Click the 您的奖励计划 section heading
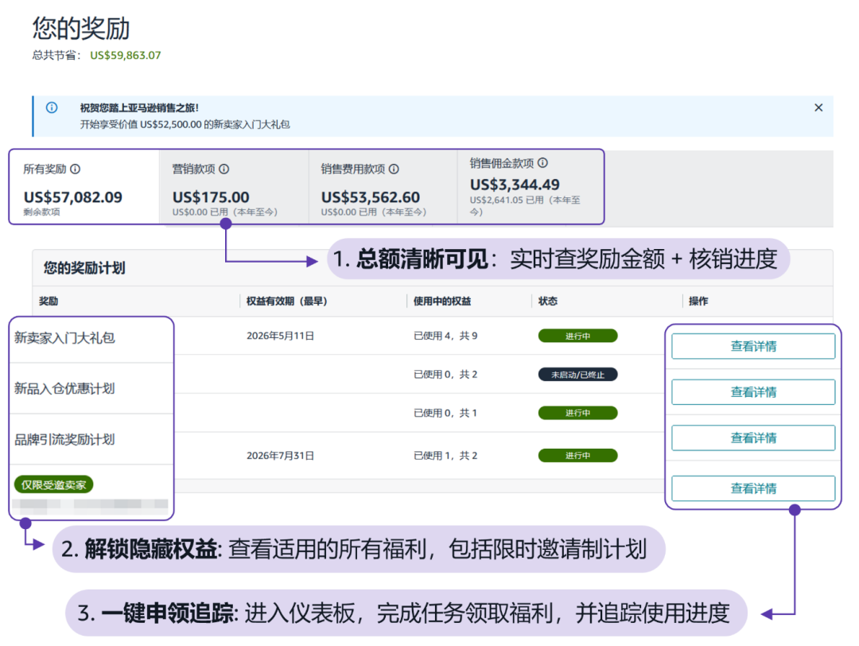The width and height of the screenshot is (859, 646). (x=84, y=268)
